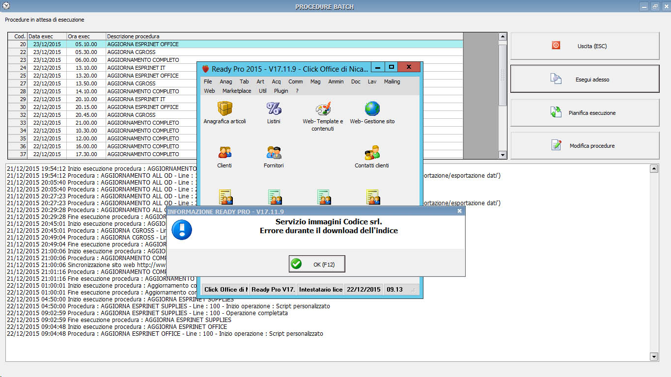The height and width of the screenshot is (377, 671).
Task: Open the Marketplace menu
Action: (x=237, y=91)
